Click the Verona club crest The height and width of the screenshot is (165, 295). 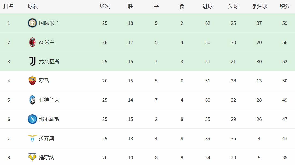[32, 157]
